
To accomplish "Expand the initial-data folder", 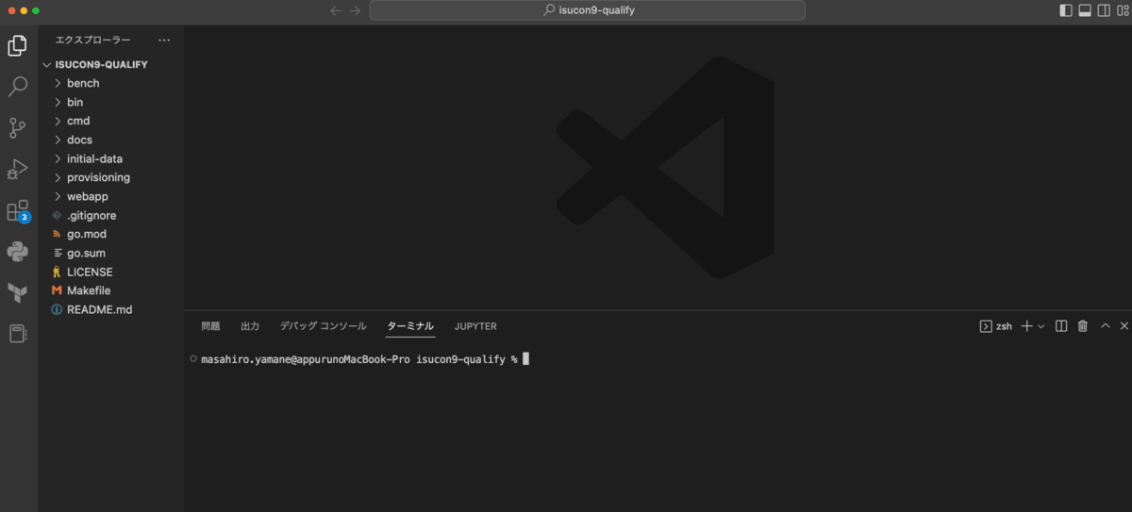I will click(111, 158).
